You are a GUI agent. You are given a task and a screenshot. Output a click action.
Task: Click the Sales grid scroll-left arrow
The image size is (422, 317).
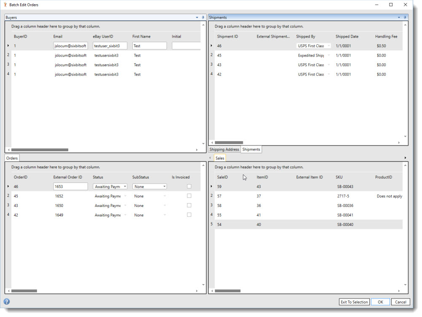click(212, 291)
